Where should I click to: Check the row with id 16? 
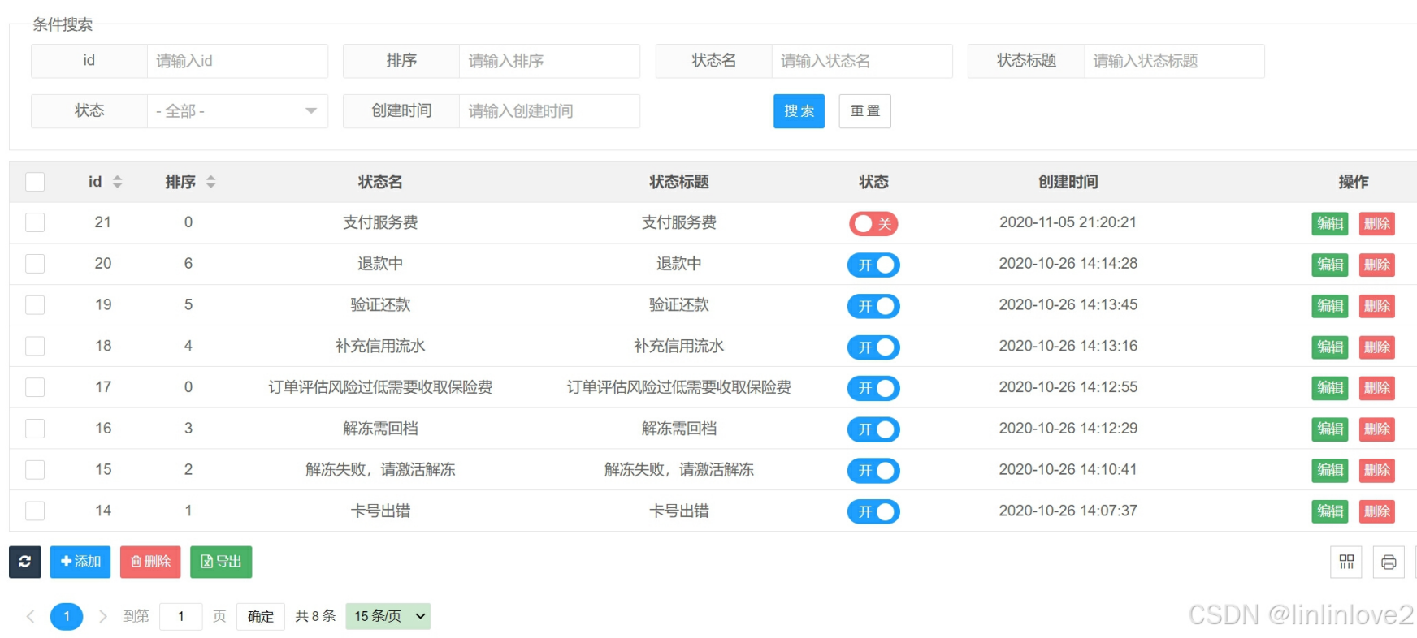35,429
